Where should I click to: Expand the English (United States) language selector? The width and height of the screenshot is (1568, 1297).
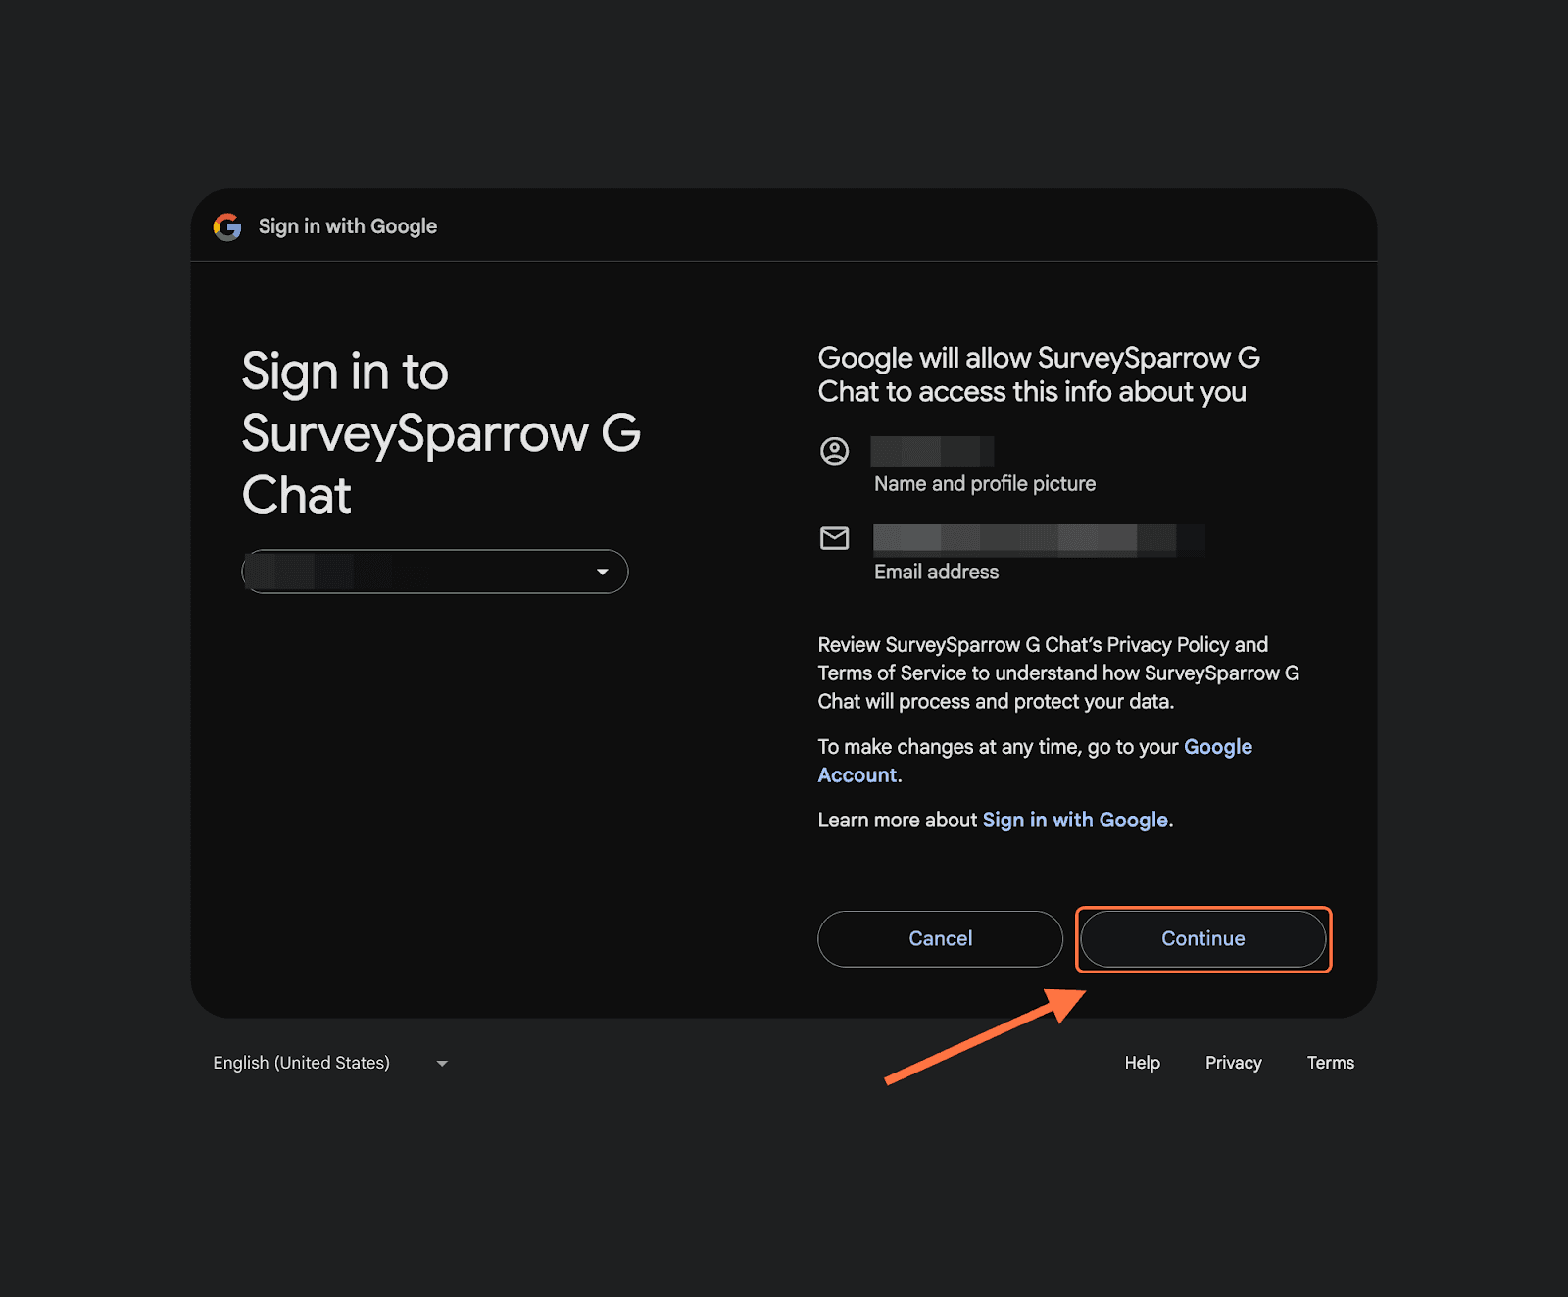tap(302, 1063)
